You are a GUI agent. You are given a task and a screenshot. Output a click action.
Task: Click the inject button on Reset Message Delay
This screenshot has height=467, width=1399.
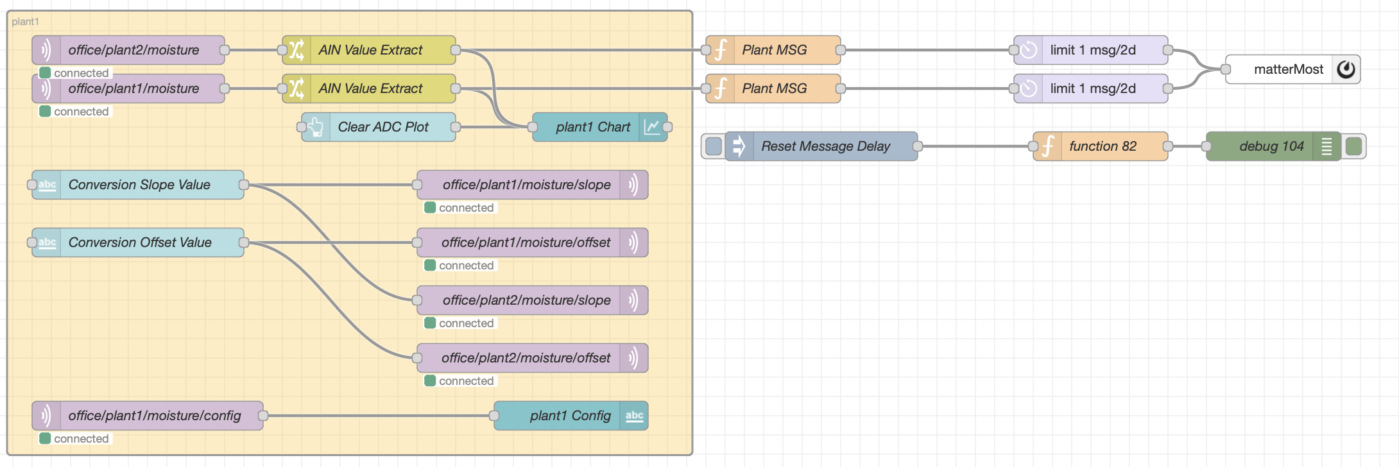click(x=713, y=146)
